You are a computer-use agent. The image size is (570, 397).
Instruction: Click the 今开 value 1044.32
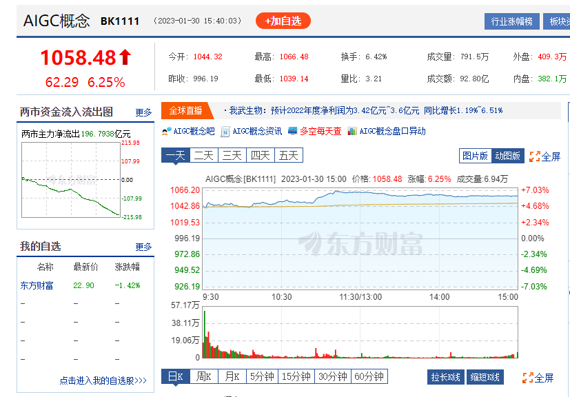tap(207, 57)
